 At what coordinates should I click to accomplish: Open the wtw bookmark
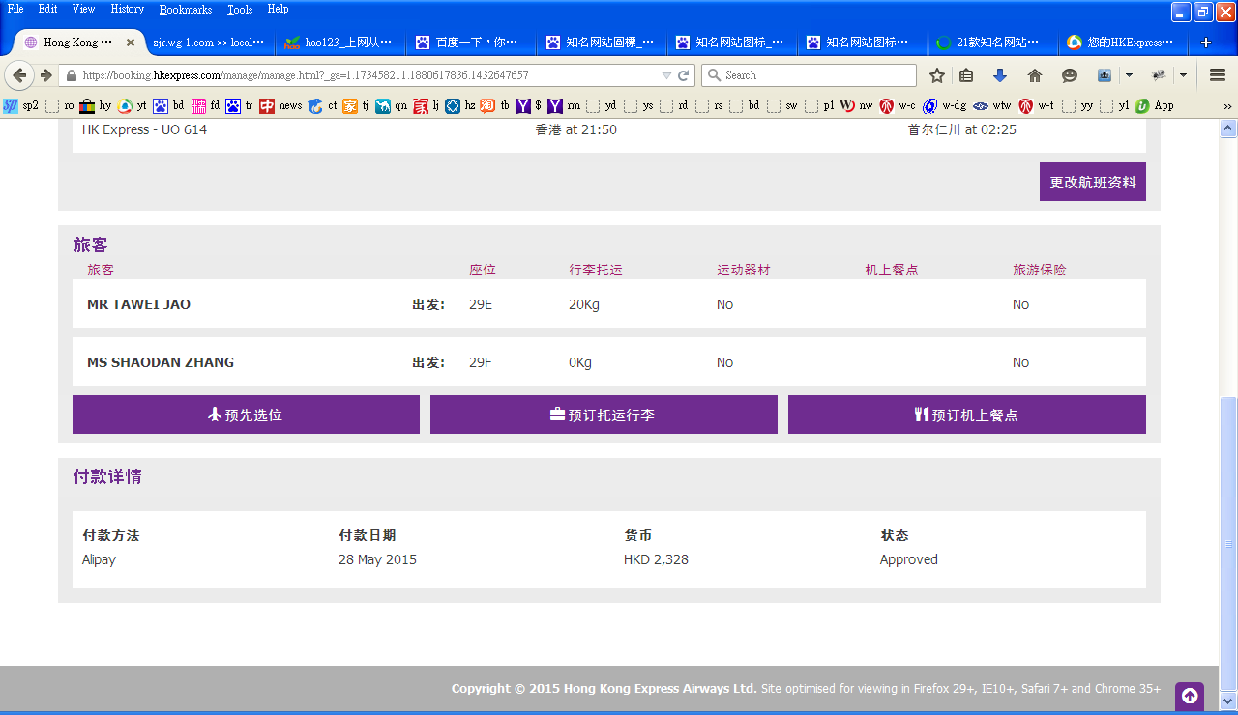click(x=992, y=106)
